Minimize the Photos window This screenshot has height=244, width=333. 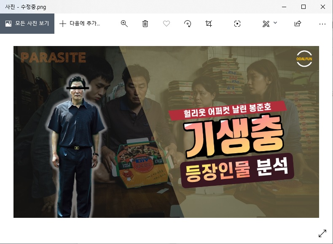(284, 7)
